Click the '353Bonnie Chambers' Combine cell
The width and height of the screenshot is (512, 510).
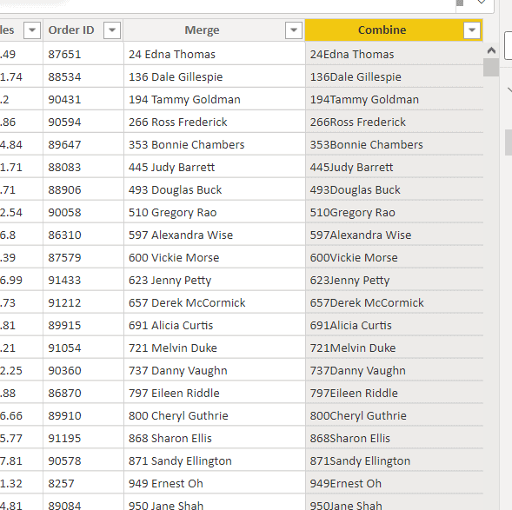395,144
